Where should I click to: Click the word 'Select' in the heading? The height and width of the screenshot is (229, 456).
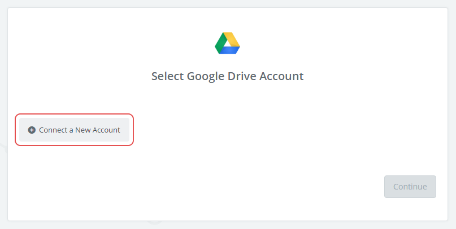pos(166,76)
